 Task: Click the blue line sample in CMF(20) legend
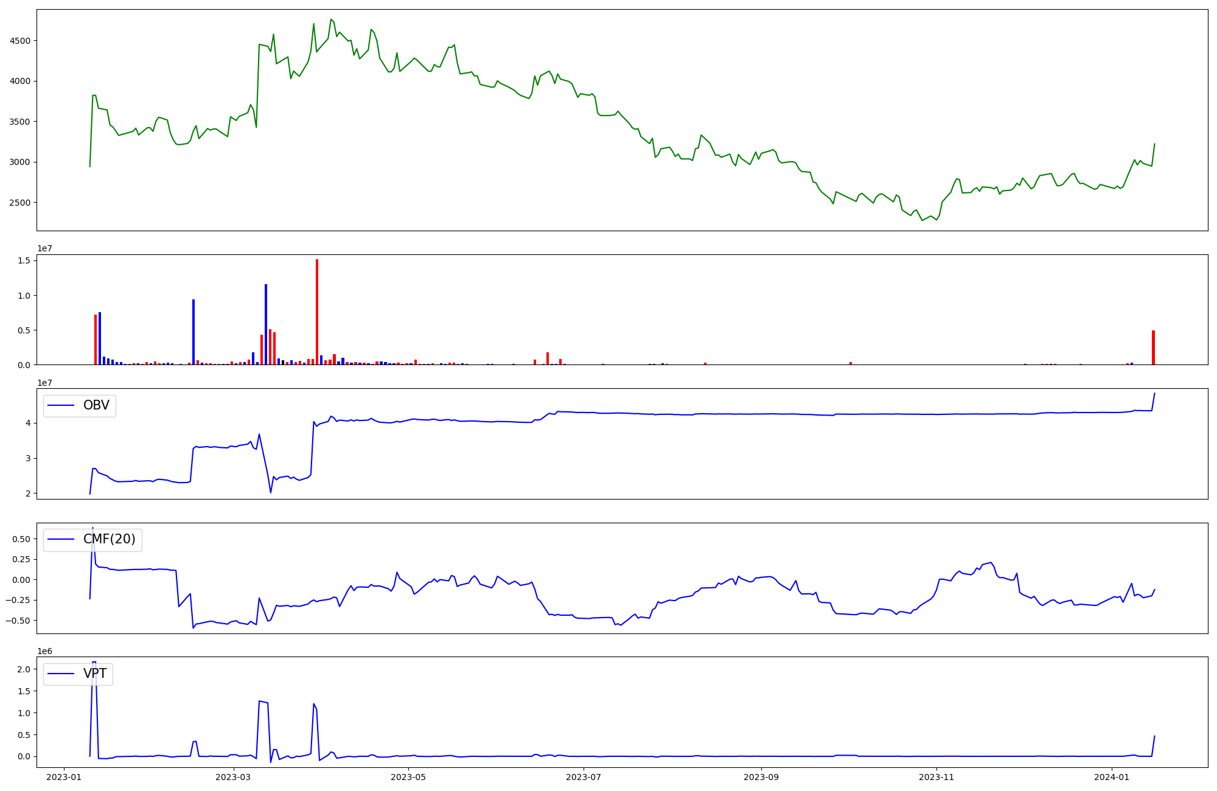click(x=61, y=539)
